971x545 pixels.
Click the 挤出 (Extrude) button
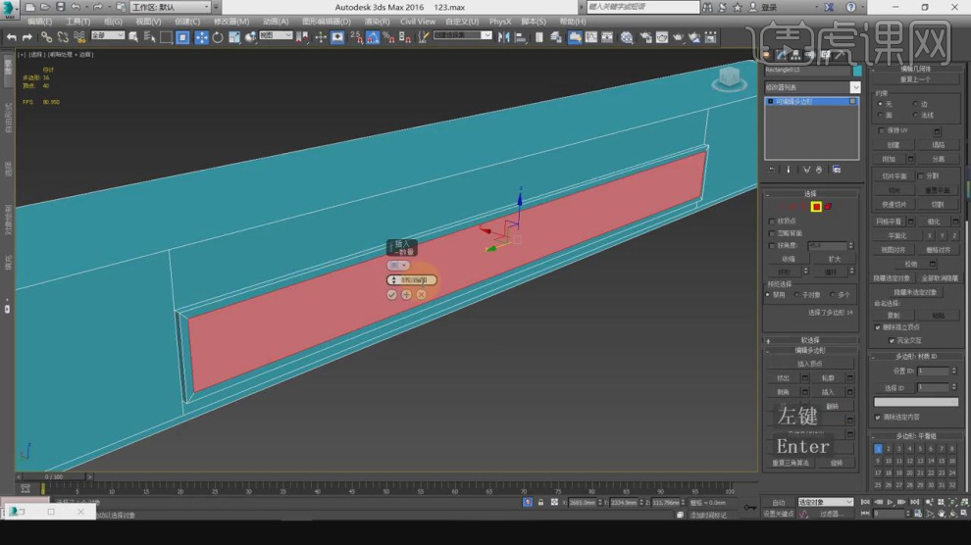point(784,377)
